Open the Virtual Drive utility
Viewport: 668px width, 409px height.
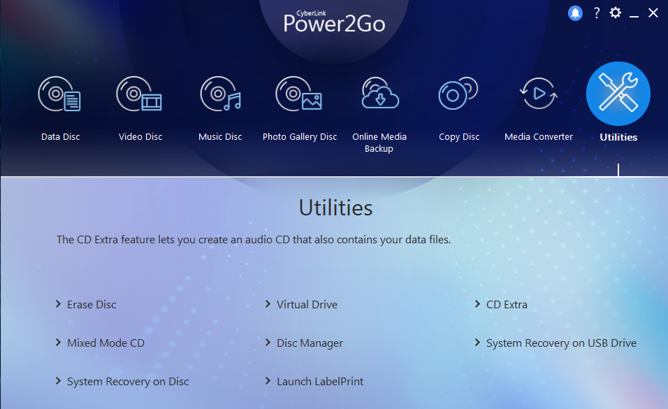pyautogui.click(x=307, y=305)
